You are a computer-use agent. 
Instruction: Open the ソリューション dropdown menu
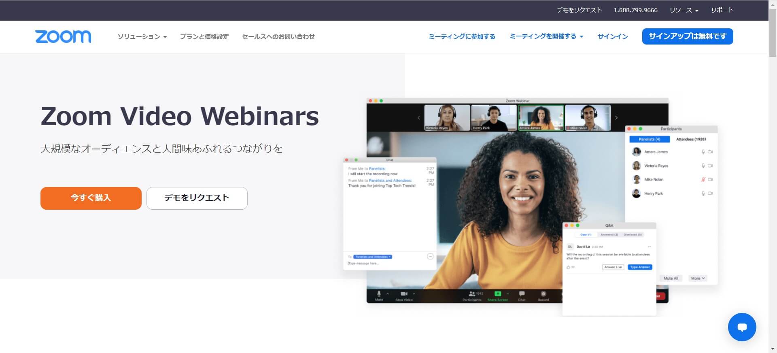click(x=142, y=36)
